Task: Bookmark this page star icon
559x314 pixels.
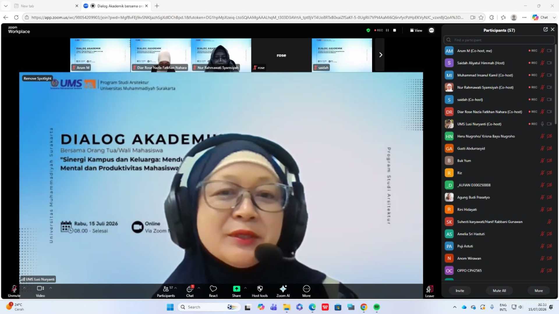Action: 481,17
